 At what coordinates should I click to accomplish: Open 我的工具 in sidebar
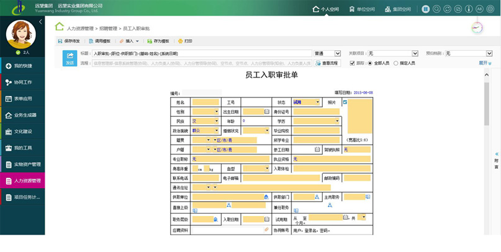click(x=22, y=148)
